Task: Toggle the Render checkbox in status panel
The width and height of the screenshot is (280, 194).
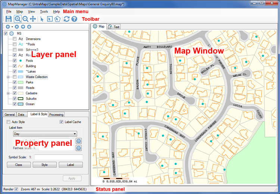Action: [x=16, y=189]
